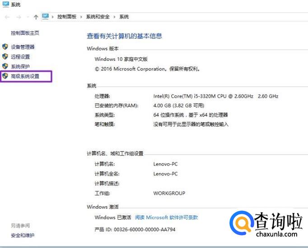Screen dimensions: 308x248
Task: Select the 计算机名 value Lenovo-PC
Action: (x=165, y=164)
